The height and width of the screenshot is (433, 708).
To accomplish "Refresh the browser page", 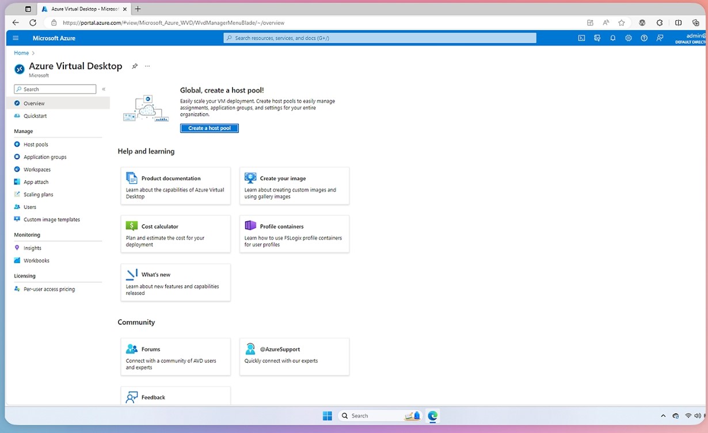I will tap(33, 22).
